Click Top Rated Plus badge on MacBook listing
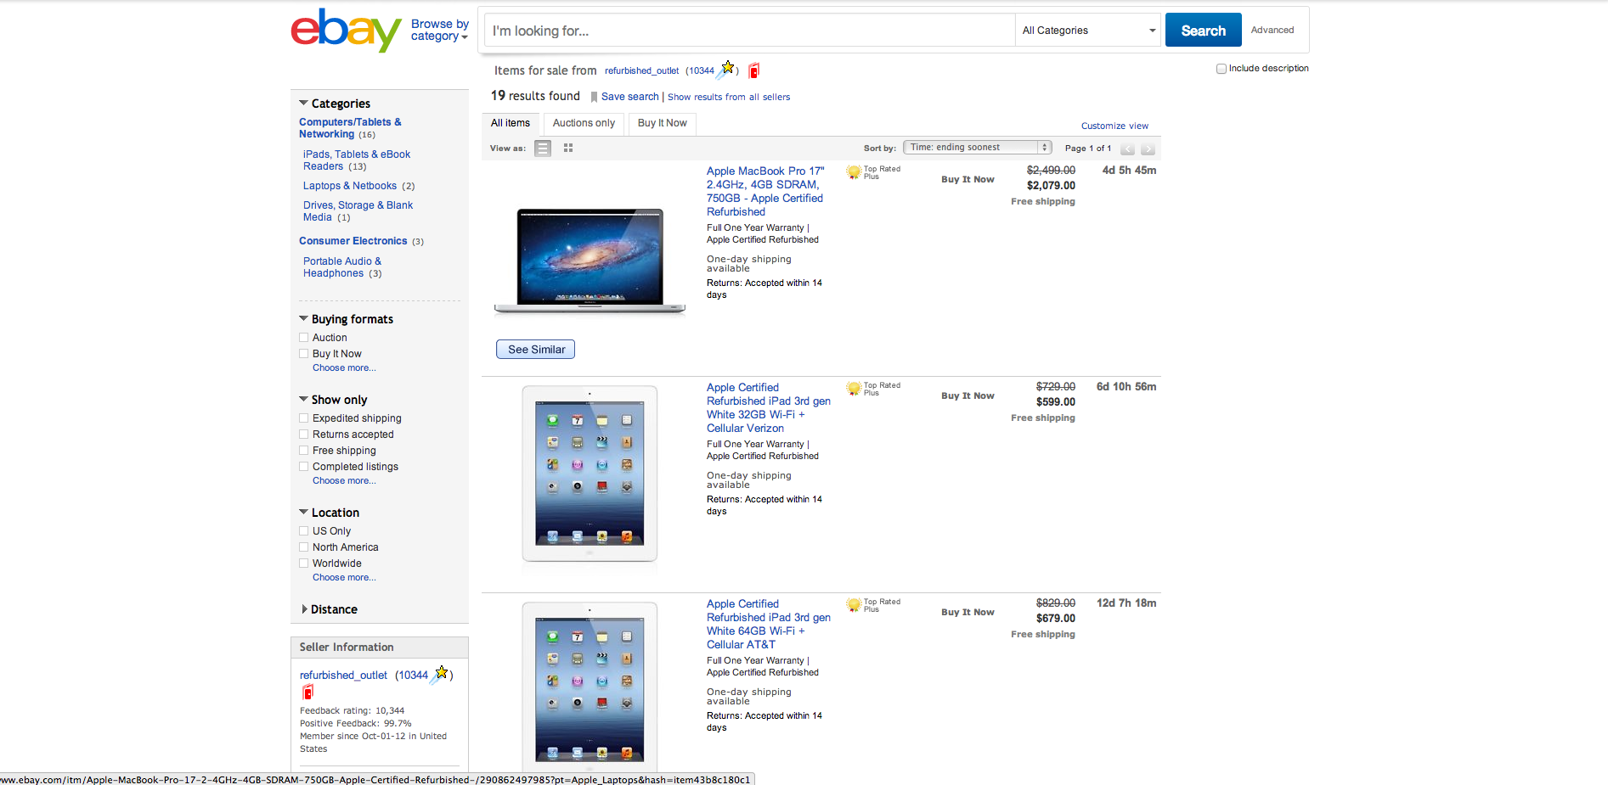The image size is (1608, 785). tap(873, 172)
